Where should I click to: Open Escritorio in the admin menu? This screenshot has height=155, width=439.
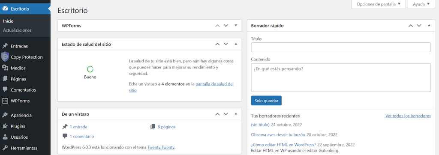[x=25, y=9]
